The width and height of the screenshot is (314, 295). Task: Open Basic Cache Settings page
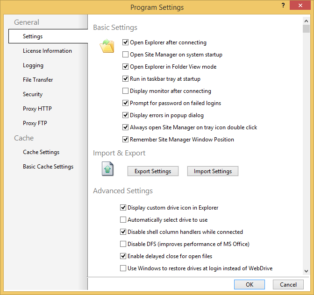pyautogui.click(x=48, y=167)
